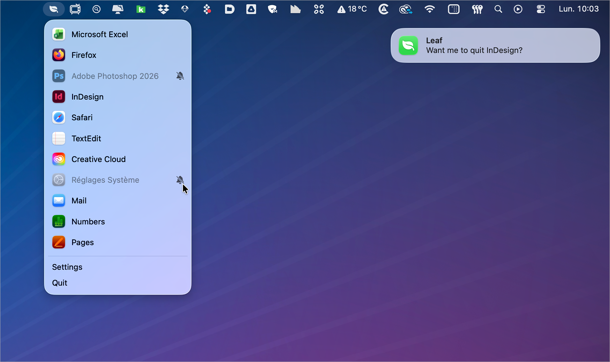The width and height of the screenshot is (610, 362).
Task: Click the command-symbol menu bar icon
Action: (x=319, y=9)
